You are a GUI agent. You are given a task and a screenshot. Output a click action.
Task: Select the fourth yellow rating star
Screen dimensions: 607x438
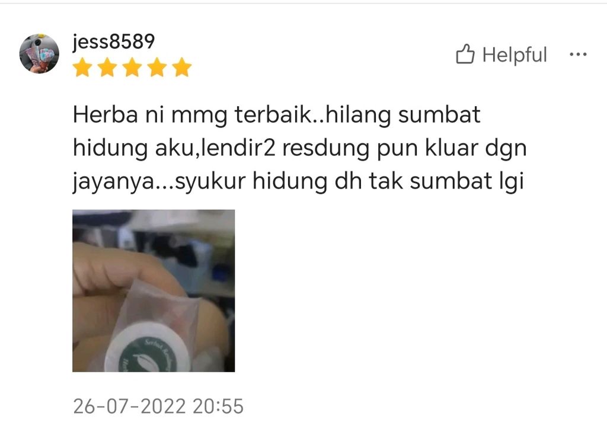(156, 68)
